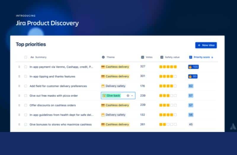Clear the Give back theme selection icon

(128, 96)
